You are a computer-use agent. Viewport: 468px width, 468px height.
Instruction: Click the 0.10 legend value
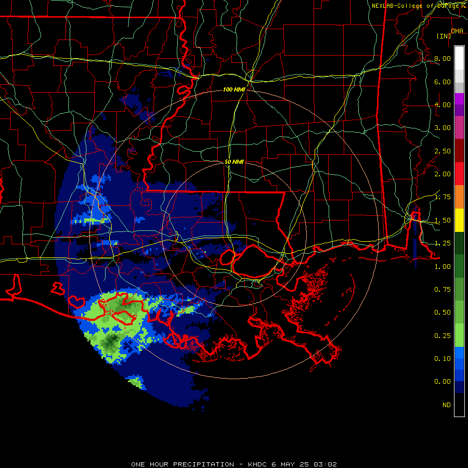(x=443, y=359)
